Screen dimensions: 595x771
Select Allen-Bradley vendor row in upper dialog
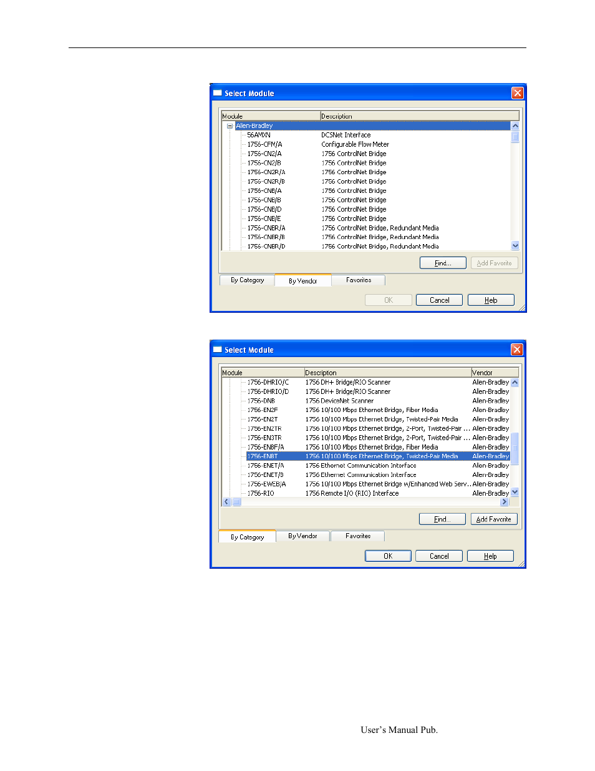click(x=372, y=125)
